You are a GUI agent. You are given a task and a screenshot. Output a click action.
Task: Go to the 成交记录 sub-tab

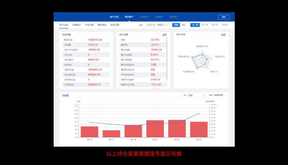tap(115, 25)
